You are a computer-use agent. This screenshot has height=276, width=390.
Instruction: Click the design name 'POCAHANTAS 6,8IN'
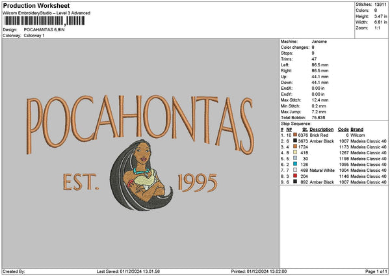click(x=44, y=30)
